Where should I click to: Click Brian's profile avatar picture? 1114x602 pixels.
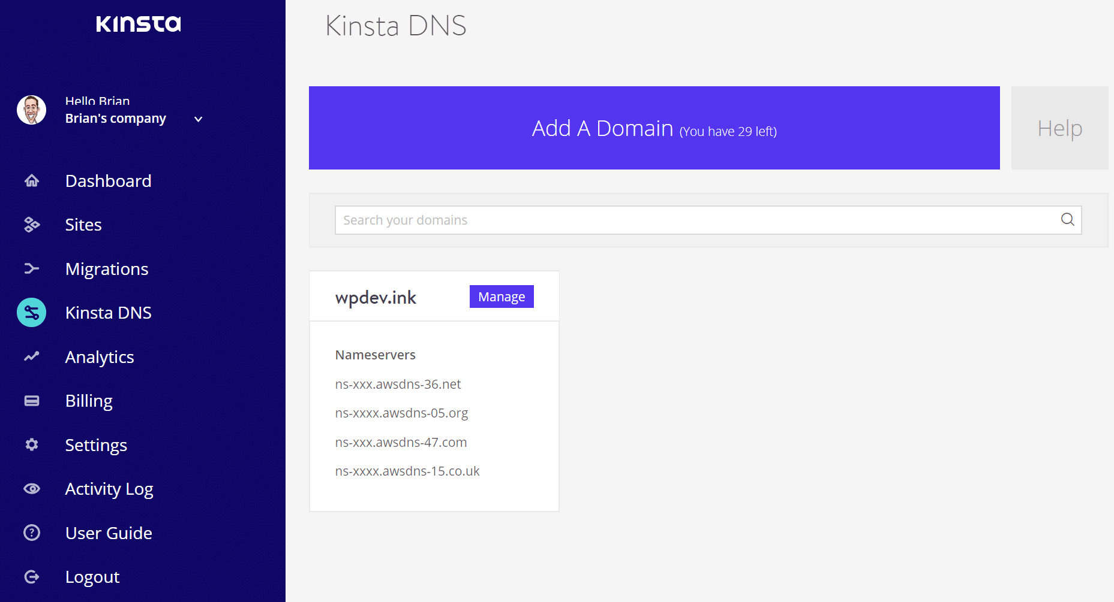pos(31,110)
